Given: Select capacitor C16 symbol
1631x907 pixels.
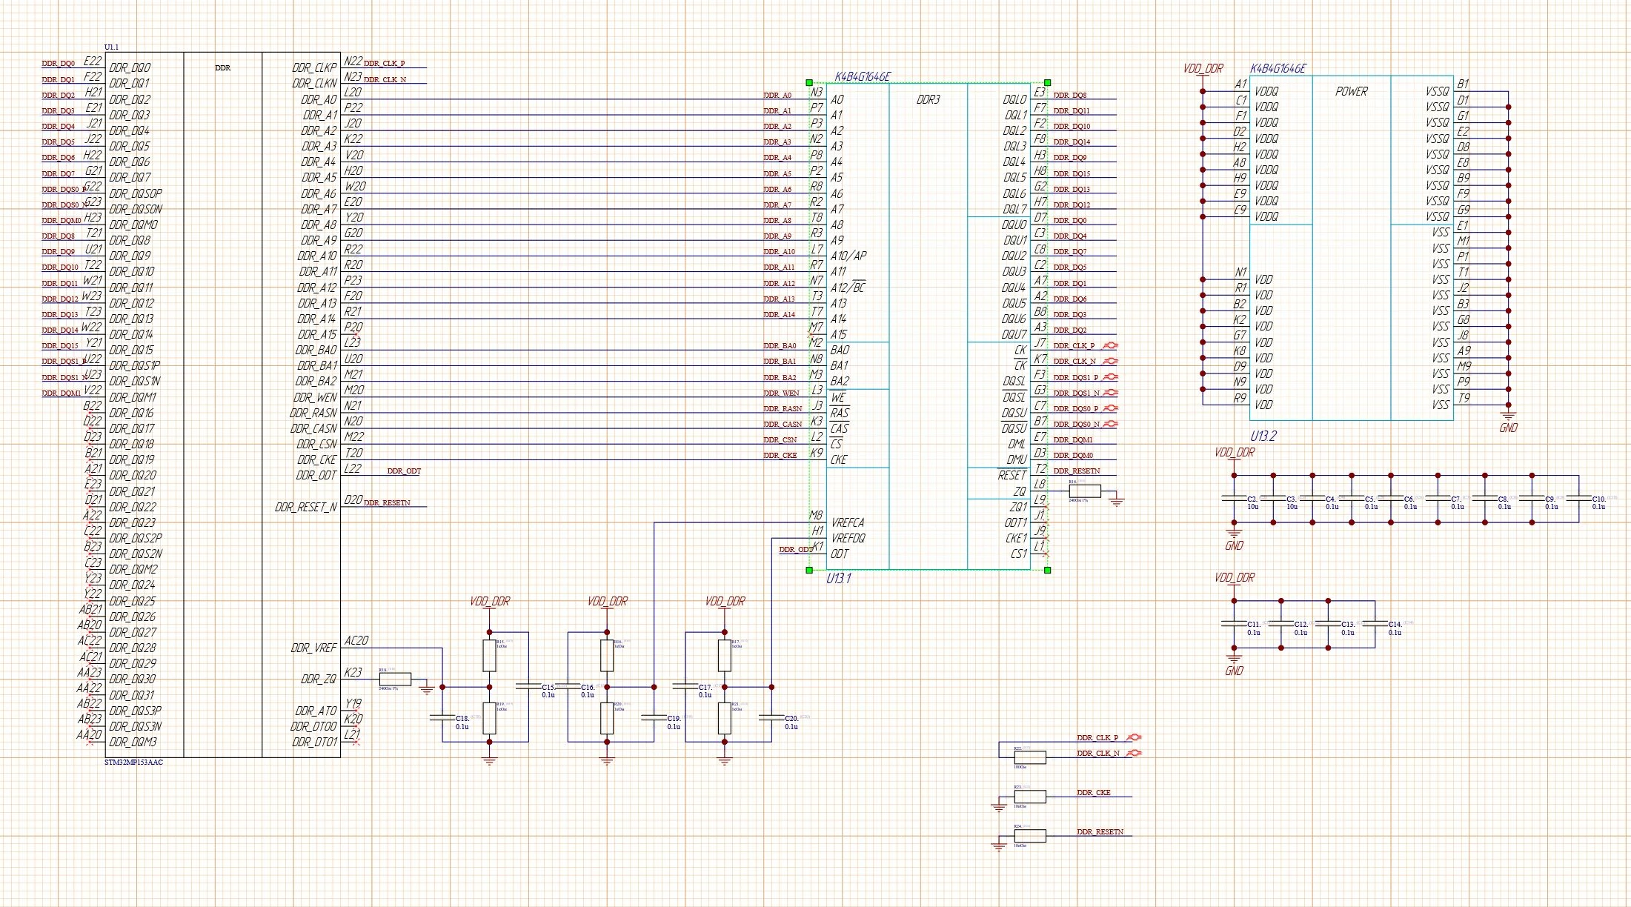Looking at the screenshot, I should tap(568, 687).
